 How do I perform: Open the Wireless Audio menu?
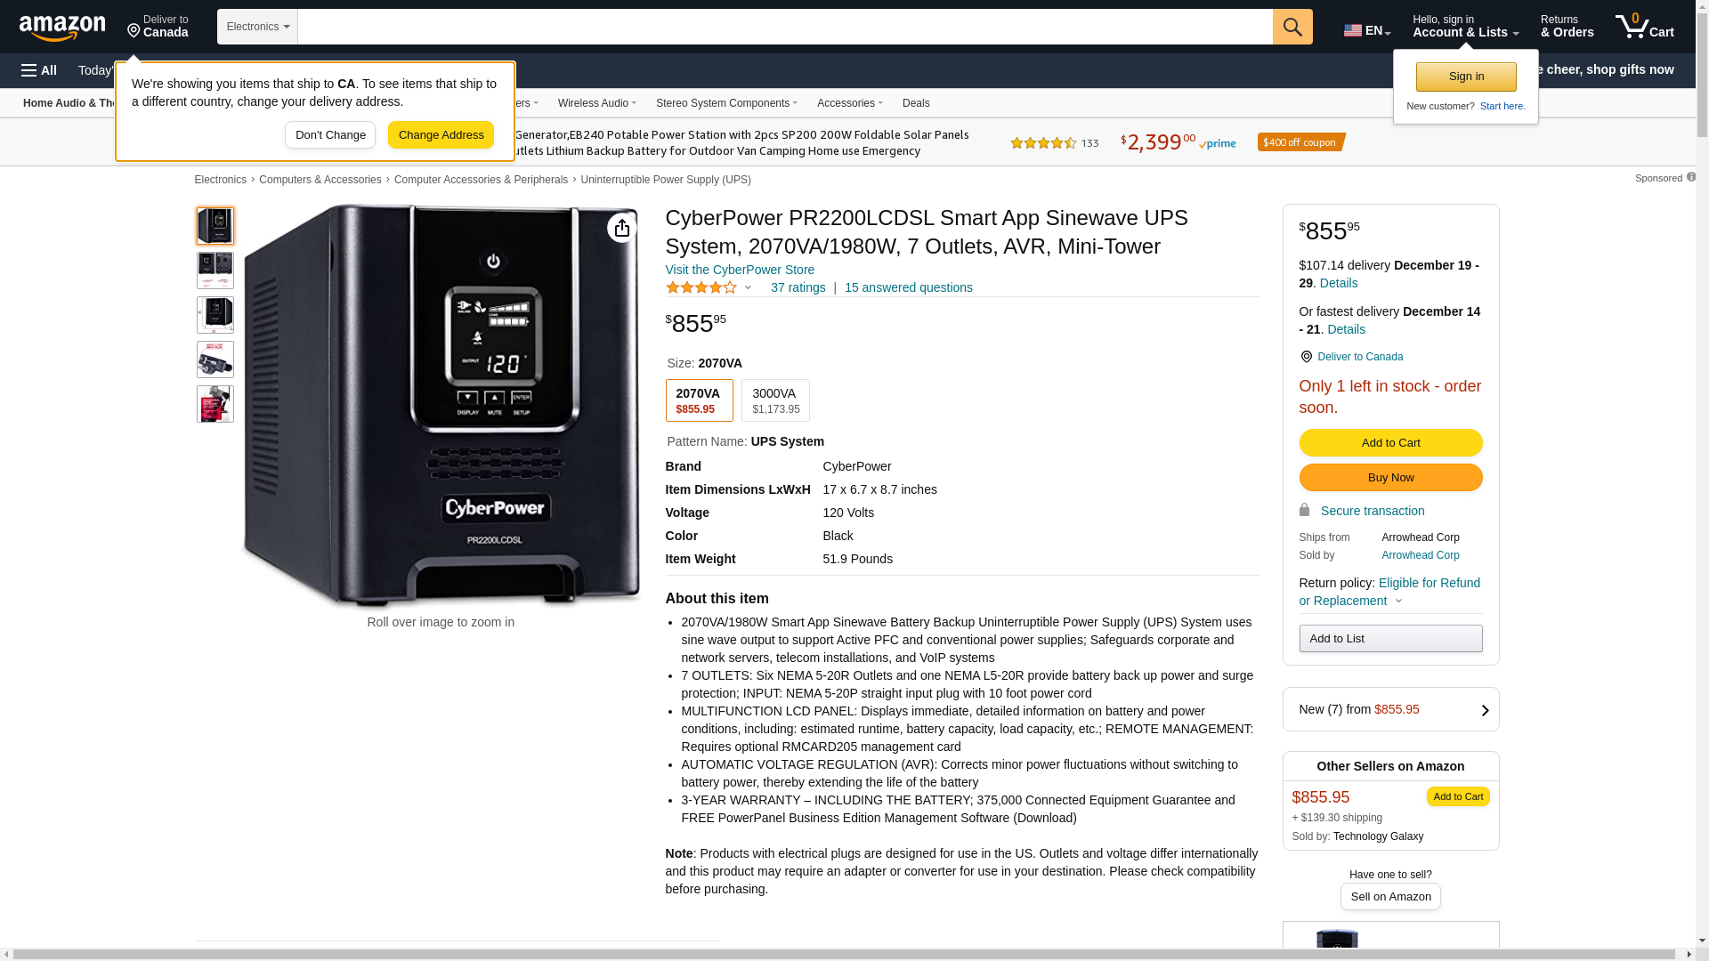pyautogui.click(x=596, y=103)
